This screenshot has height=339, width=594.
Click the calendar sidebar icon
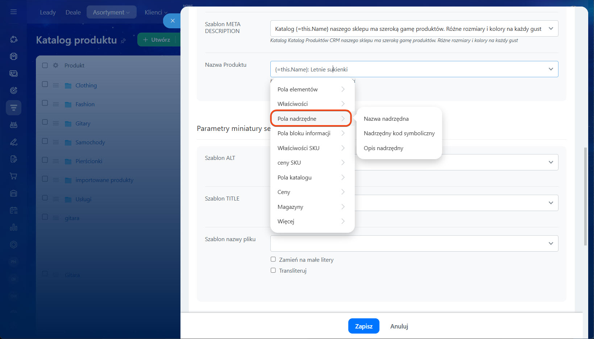tap(13, 210)
